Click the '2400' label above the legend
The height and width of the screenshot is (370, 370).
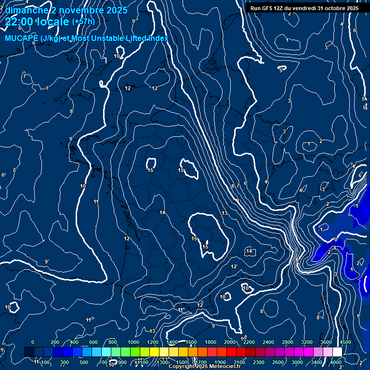[268, 342]
